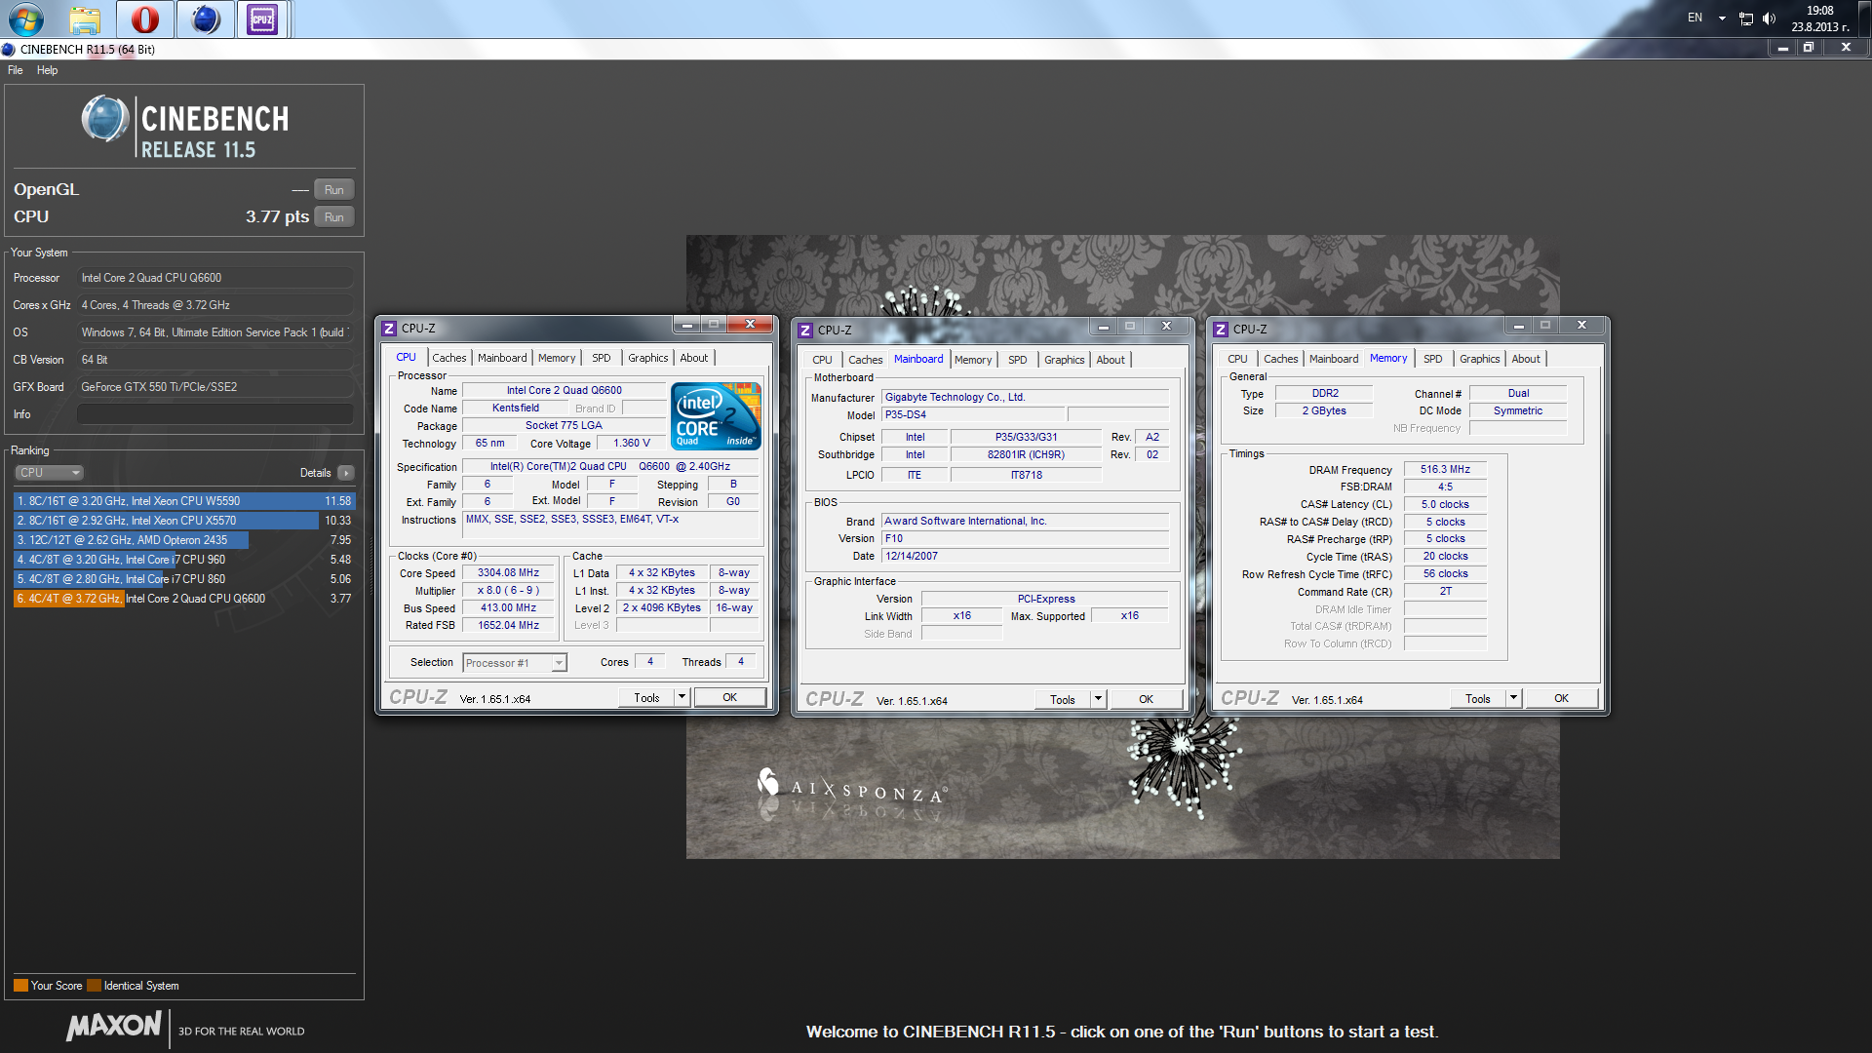Open the Windows Start orb

[x=26, y=19]
